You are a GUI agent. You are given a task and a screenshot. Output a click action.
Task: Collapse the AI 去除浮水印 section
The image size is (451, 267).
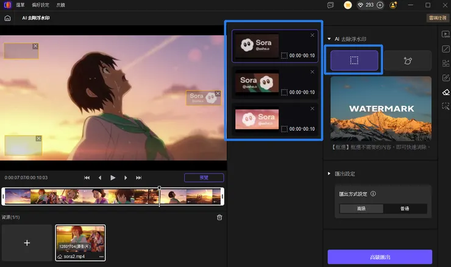[x=329, y=39]
